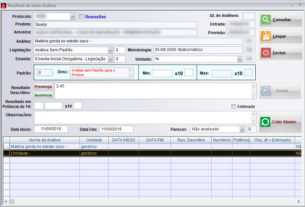Viewport: 305px width, 207px height.
Task: Click the Min value field
Action: point(162,74)
